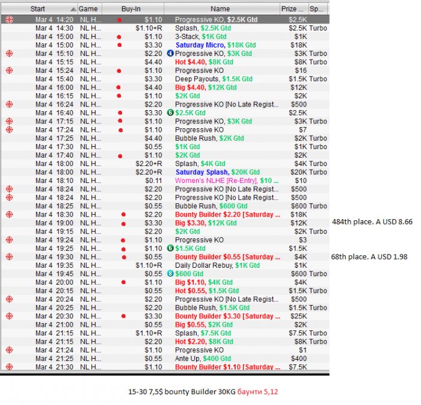421x405 pixels.
Task: Click the red dot on the 19:00 Big $3.30 row
Action: 123,224
